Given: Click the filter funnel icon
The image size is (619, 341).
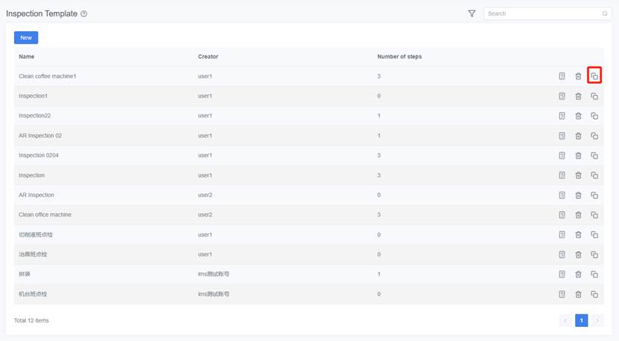Looking at the screenshot, I should click(x=472, y=13).
